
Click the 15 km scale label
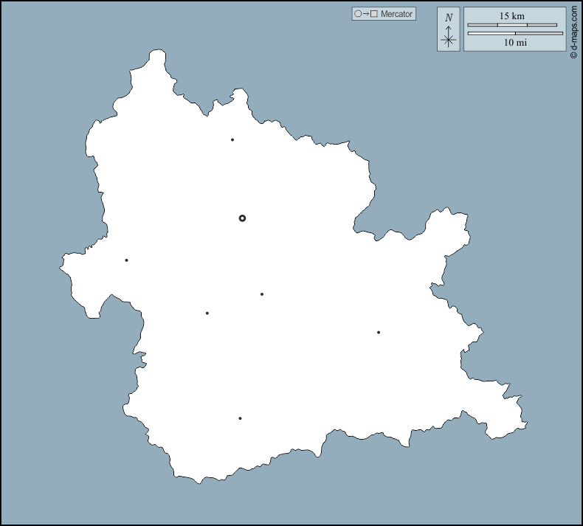click(x=512, y=16)
